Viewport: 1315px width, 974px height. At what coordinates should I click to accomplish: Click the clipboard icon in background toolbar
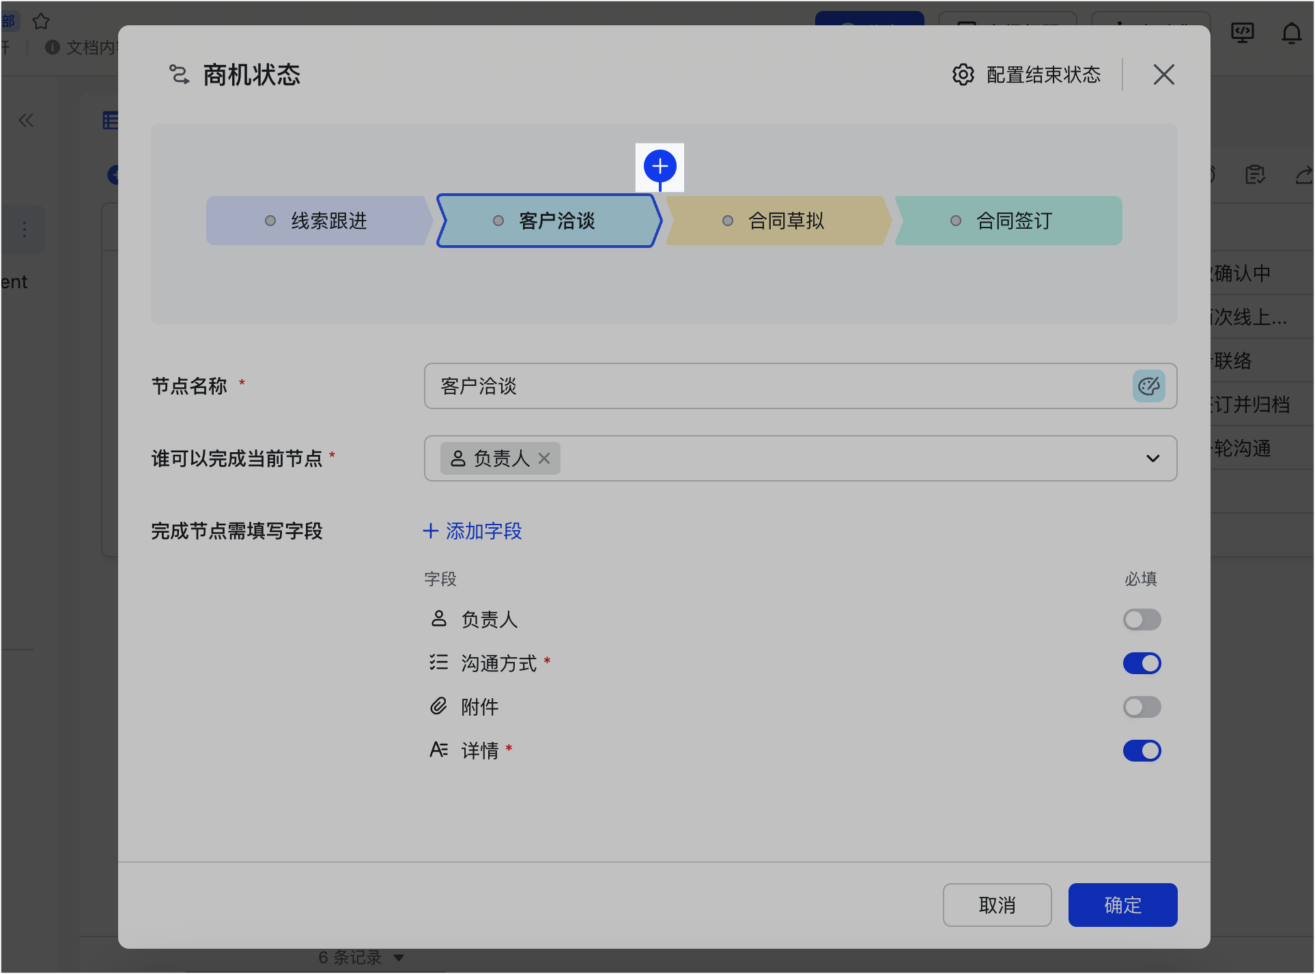[1255, 176]
